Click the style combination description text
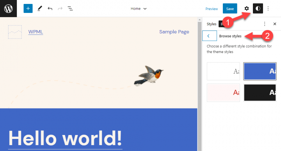 point(239,49)
